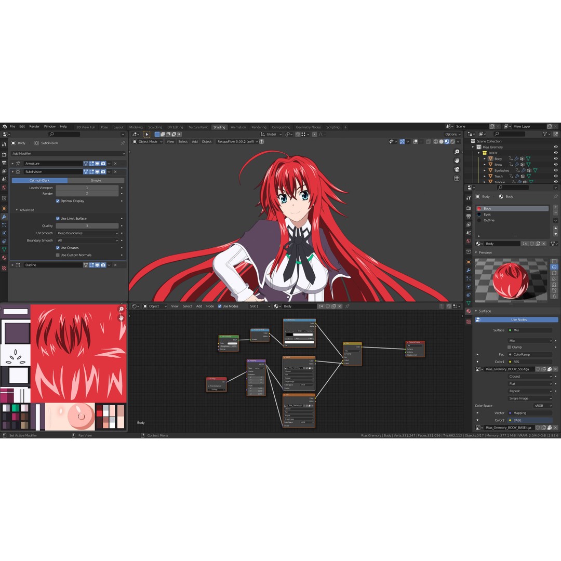Image resolution: width=561 pixels, height=561 pixels.
Task: Open Output properties tab in left panel
Action: [4, 163]
